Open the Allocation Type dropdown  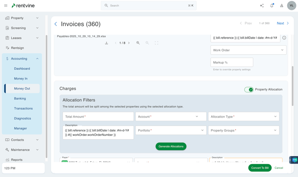243,116
